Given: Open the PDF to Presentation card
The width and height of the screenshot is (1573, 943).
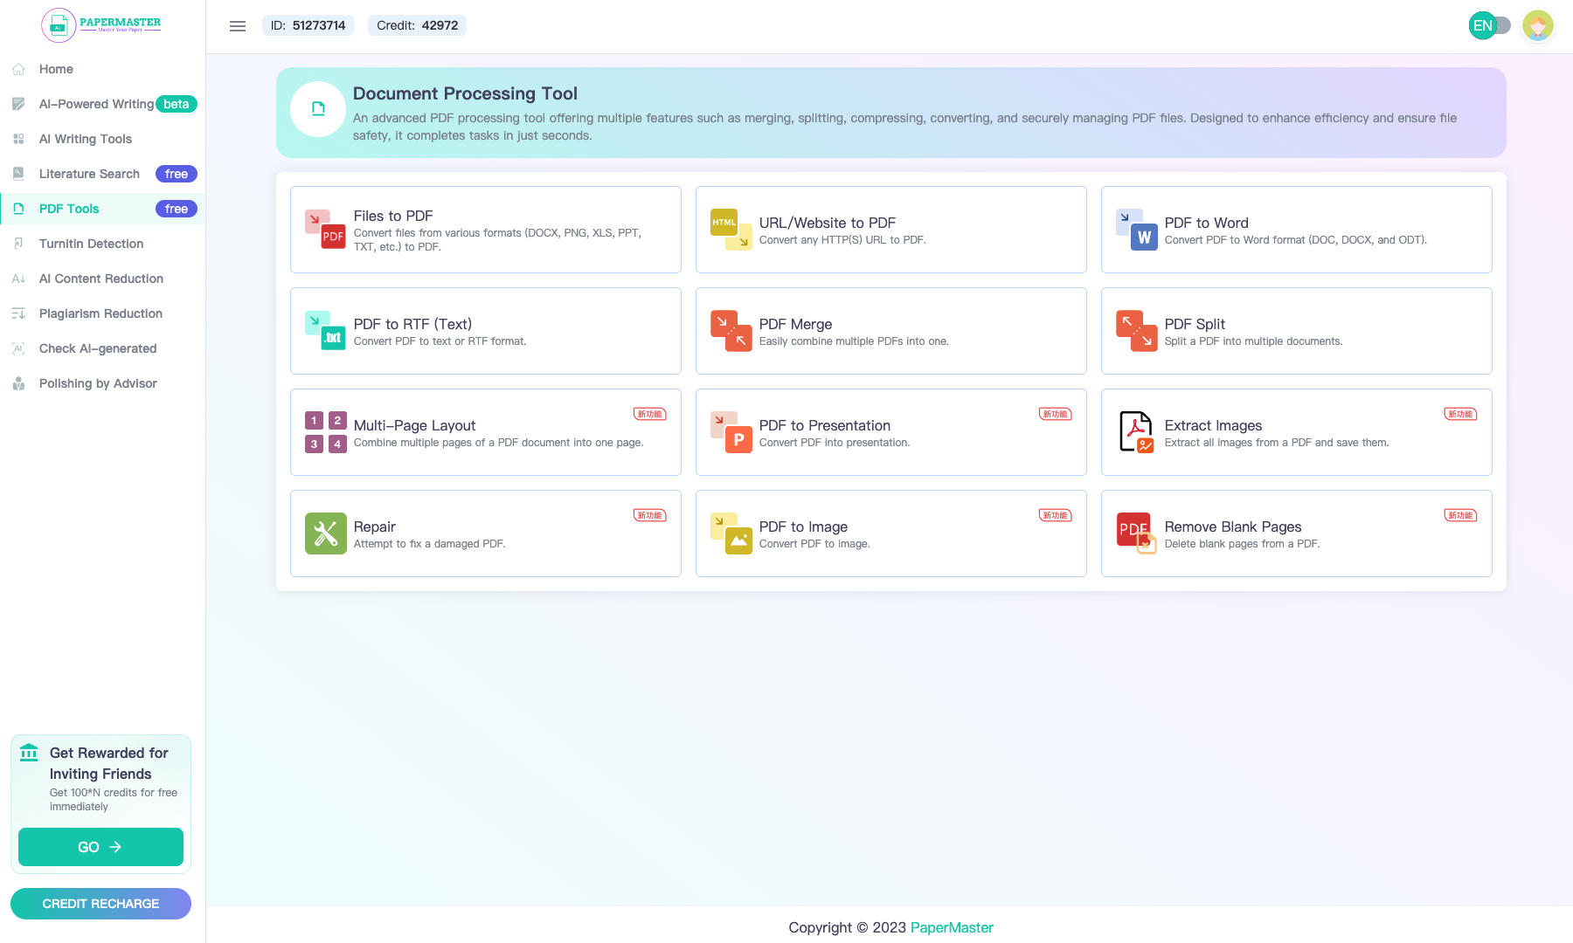Looking at the screenshot, I should (x=890, y=432).
